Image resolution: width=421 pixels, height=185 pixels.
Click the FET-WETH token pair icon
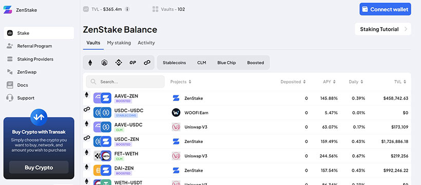point(102,156)
